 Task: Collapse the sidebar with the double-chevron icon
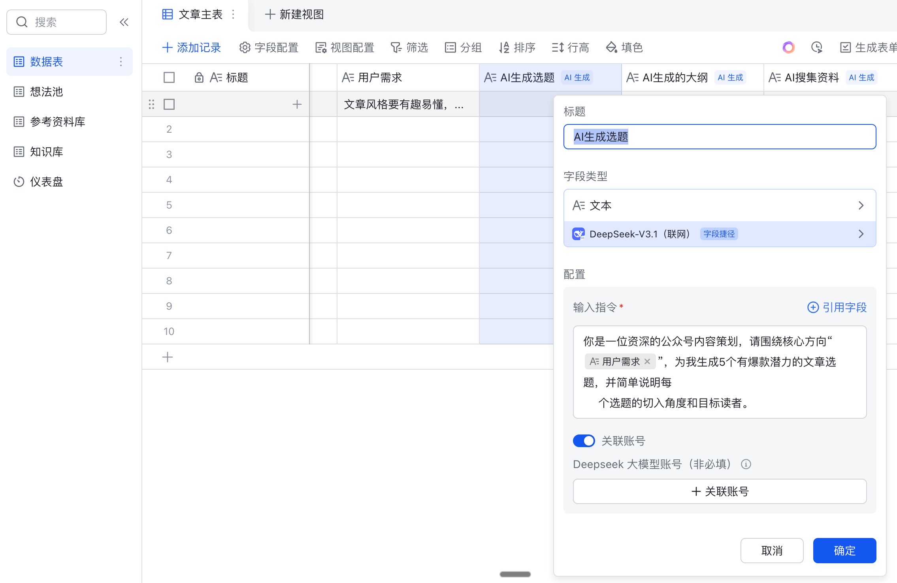[124, 22]
